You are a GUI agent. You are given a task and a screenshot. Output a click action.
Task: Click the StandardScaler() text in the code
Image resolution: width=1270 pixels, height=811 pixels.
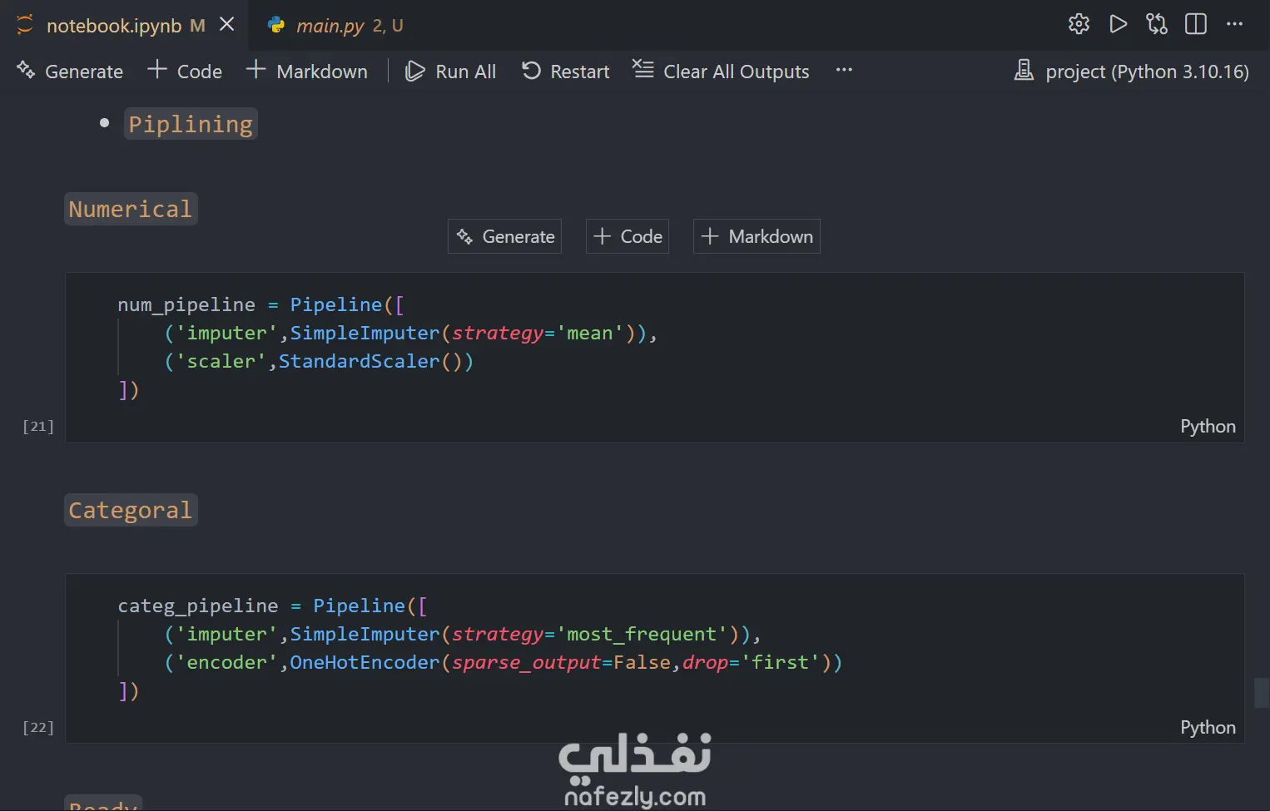click(x=370, y=361)
